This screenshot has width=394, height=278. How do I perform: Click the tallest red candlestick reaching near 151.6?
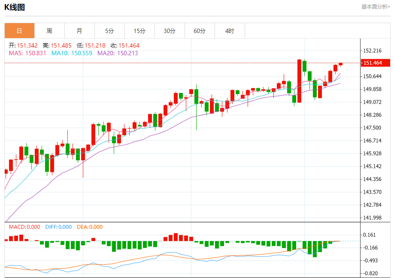point(299,81)
